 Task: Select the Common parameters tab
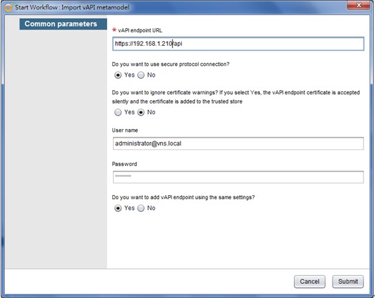(63, 24)
